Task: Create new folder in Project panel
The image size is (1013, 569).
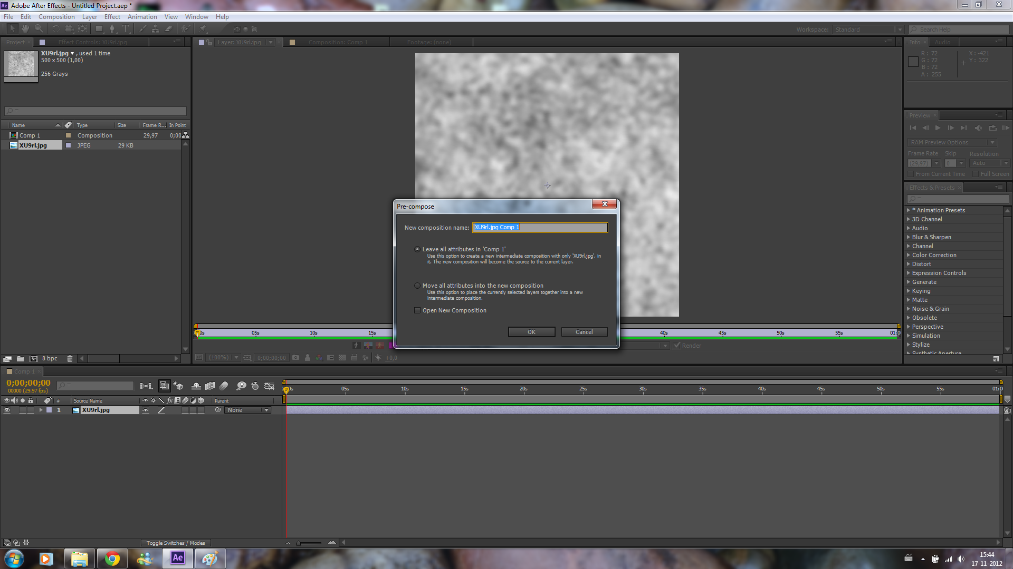Action: (20, 359)
